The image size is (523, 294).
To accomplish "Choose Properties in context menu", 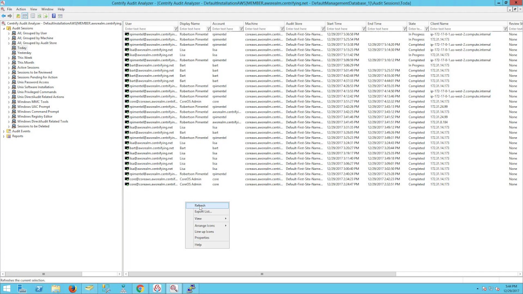I will pyautogui.click(x=207, y=238).
